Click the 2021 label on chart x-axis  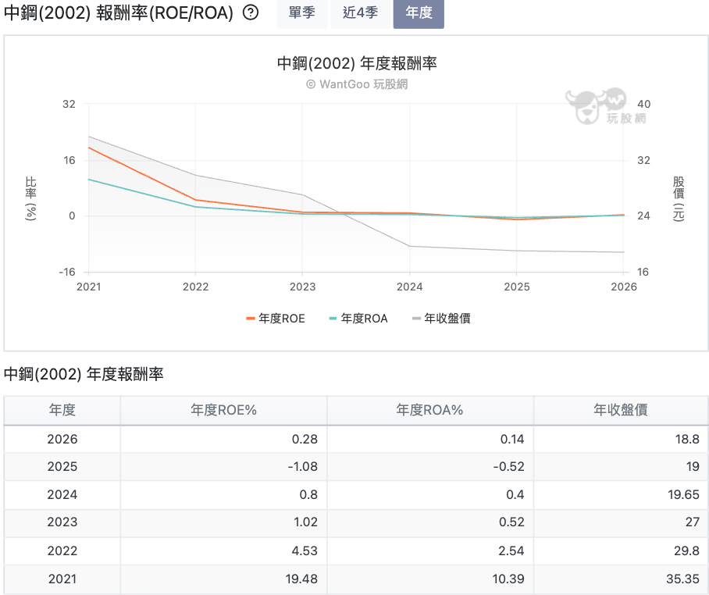click(89, 287)
